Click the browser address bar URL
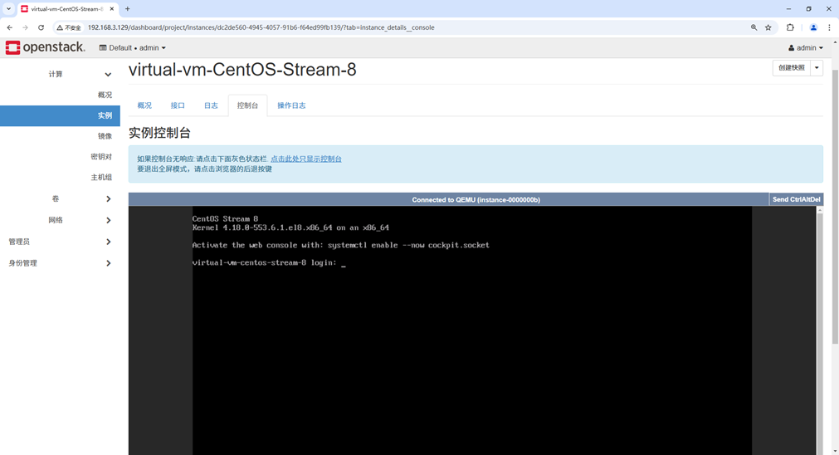Image resolution: width=839 pixels, height=455 pixels. point(261,27)
